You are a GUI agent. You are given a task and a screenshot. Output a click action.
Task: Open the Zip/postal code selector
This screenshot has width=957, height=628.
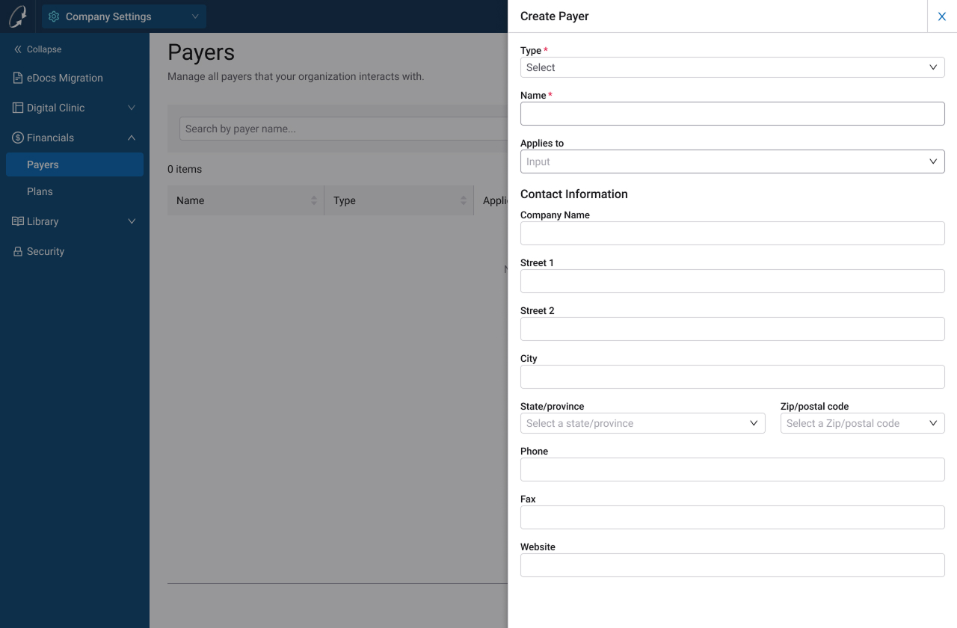[862, 423]
